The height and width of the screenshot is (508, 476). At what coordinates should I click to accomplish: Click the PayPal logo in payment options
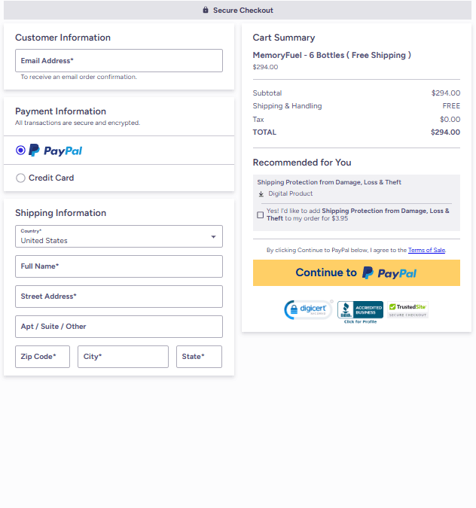[56, 151]
